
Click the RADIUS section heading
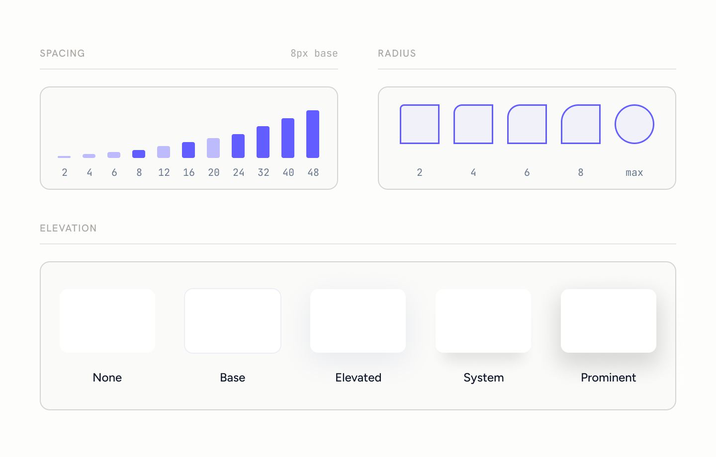point(397,53)
